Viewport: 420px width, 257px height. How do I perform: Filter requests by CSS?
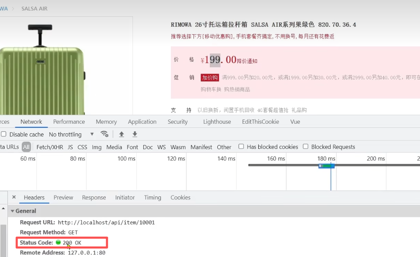[82, 147]
